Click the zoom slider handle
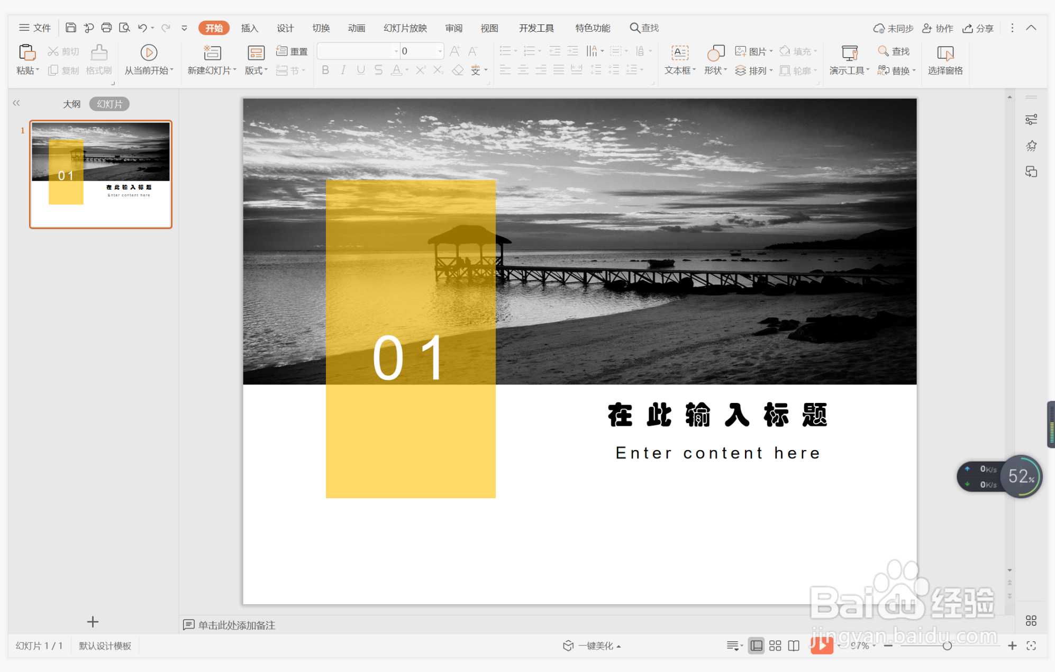 coord(947,646)
